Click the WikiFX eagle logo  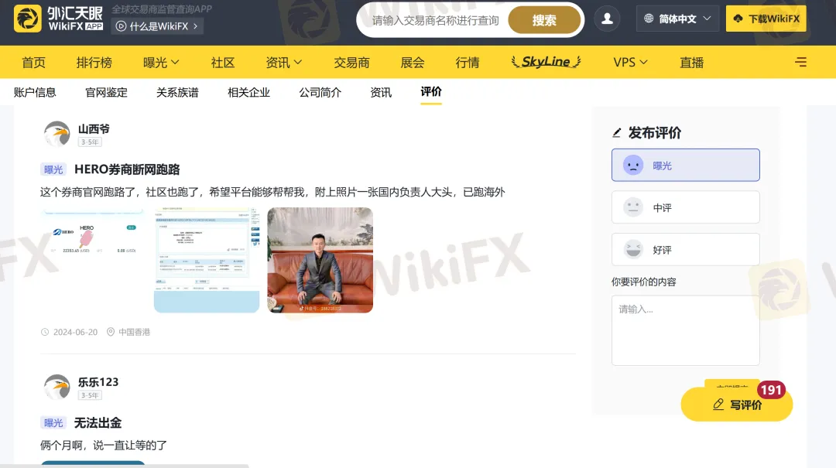click(x=28, y=19)
